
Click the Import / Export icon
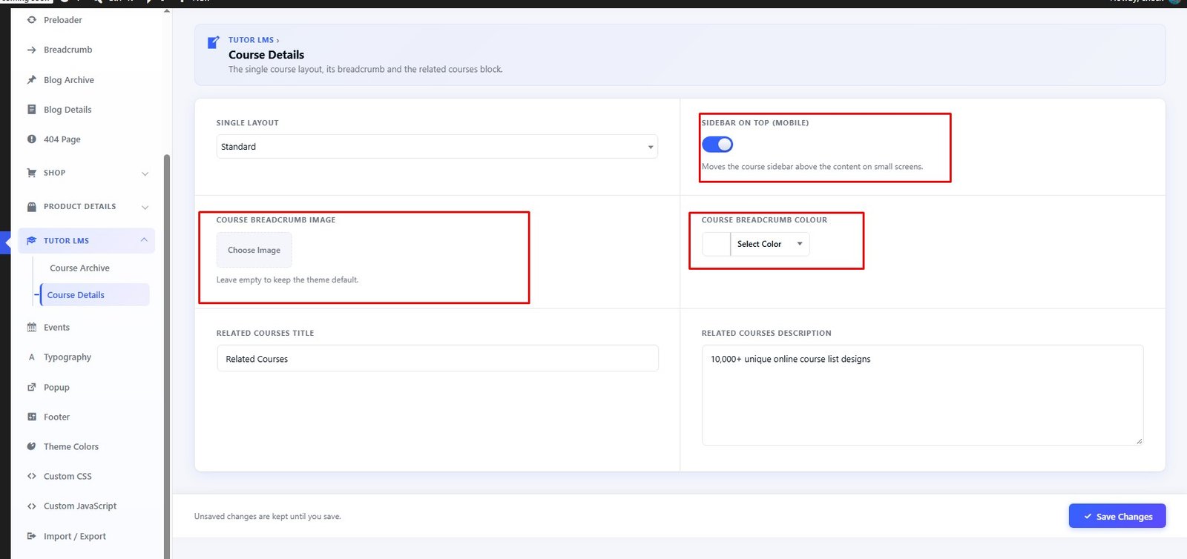(31, 536)
